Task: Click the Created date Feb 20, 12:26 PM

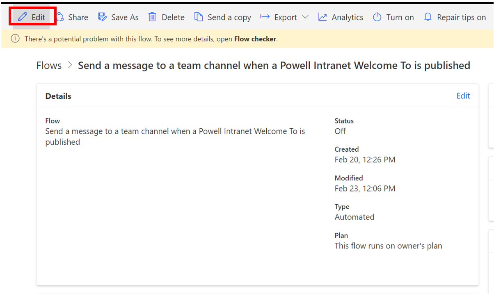Action: point(365,160)
